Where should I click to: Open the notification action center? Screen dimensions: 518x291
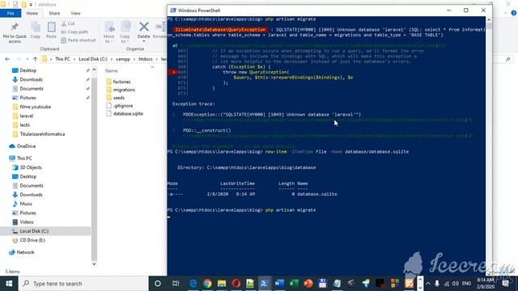(505, 284)
